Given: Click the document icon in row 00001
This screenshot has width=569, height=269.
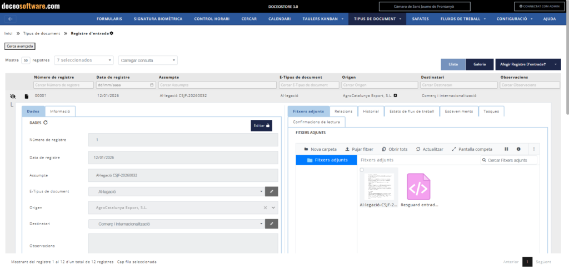Looking at the screenshot, I should 26,97.
